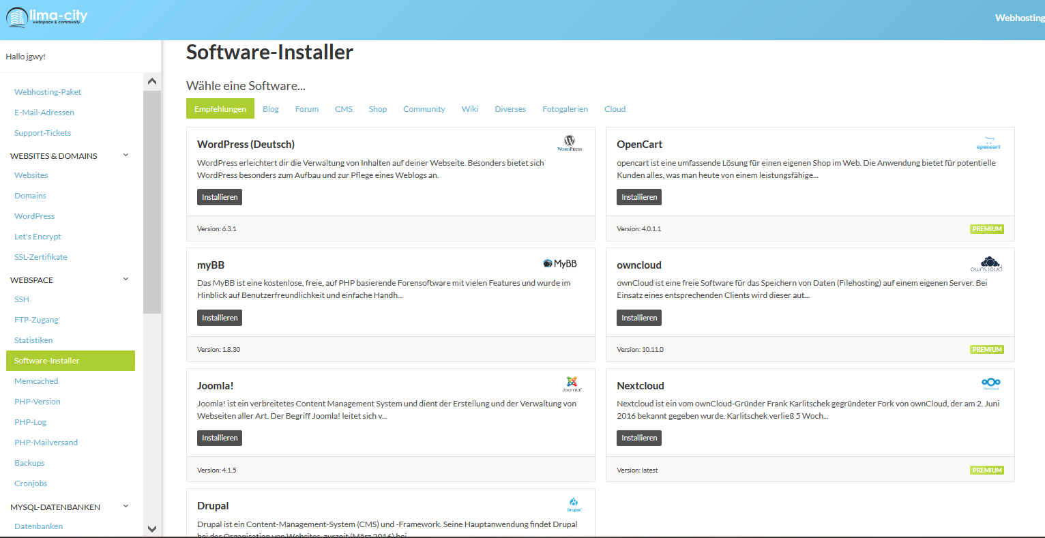Click 'Version: 4.1.5' text

tap(217, 470)
